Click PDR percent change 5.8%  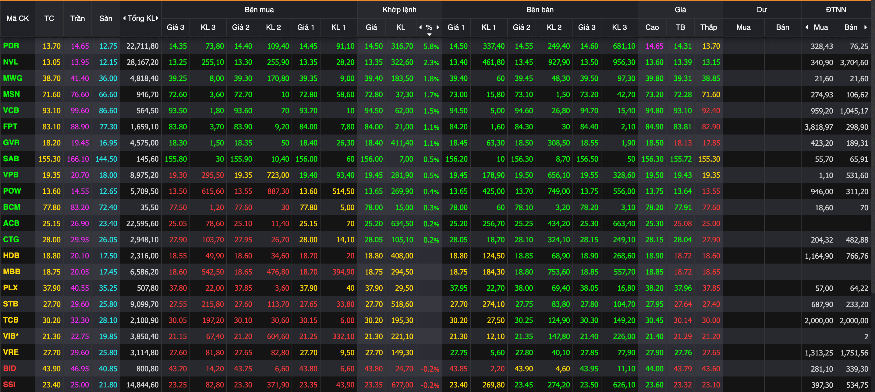pyautogui.click(x=431, y=46)
